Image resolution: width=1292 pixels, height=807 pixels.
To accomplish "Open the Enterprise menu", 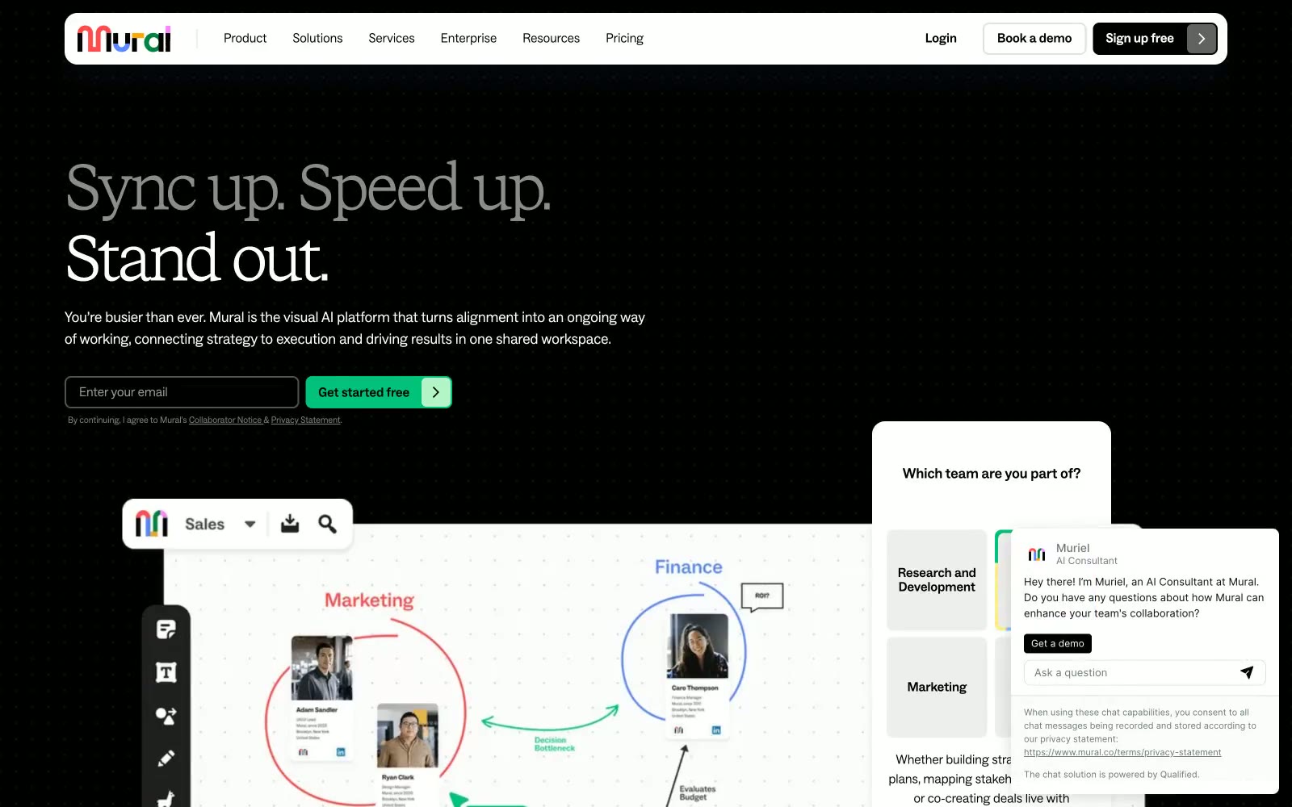I will [x=468, y=38].
